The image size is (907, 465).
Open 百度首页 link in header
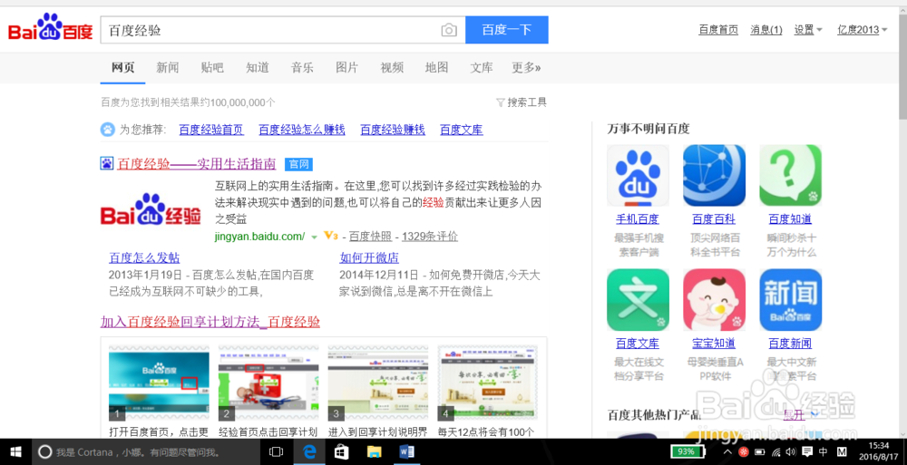[718, 30]
